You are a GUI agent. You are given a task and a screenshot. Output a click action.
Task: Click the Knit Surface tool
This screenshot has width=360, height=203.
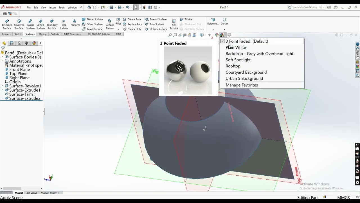174,25
